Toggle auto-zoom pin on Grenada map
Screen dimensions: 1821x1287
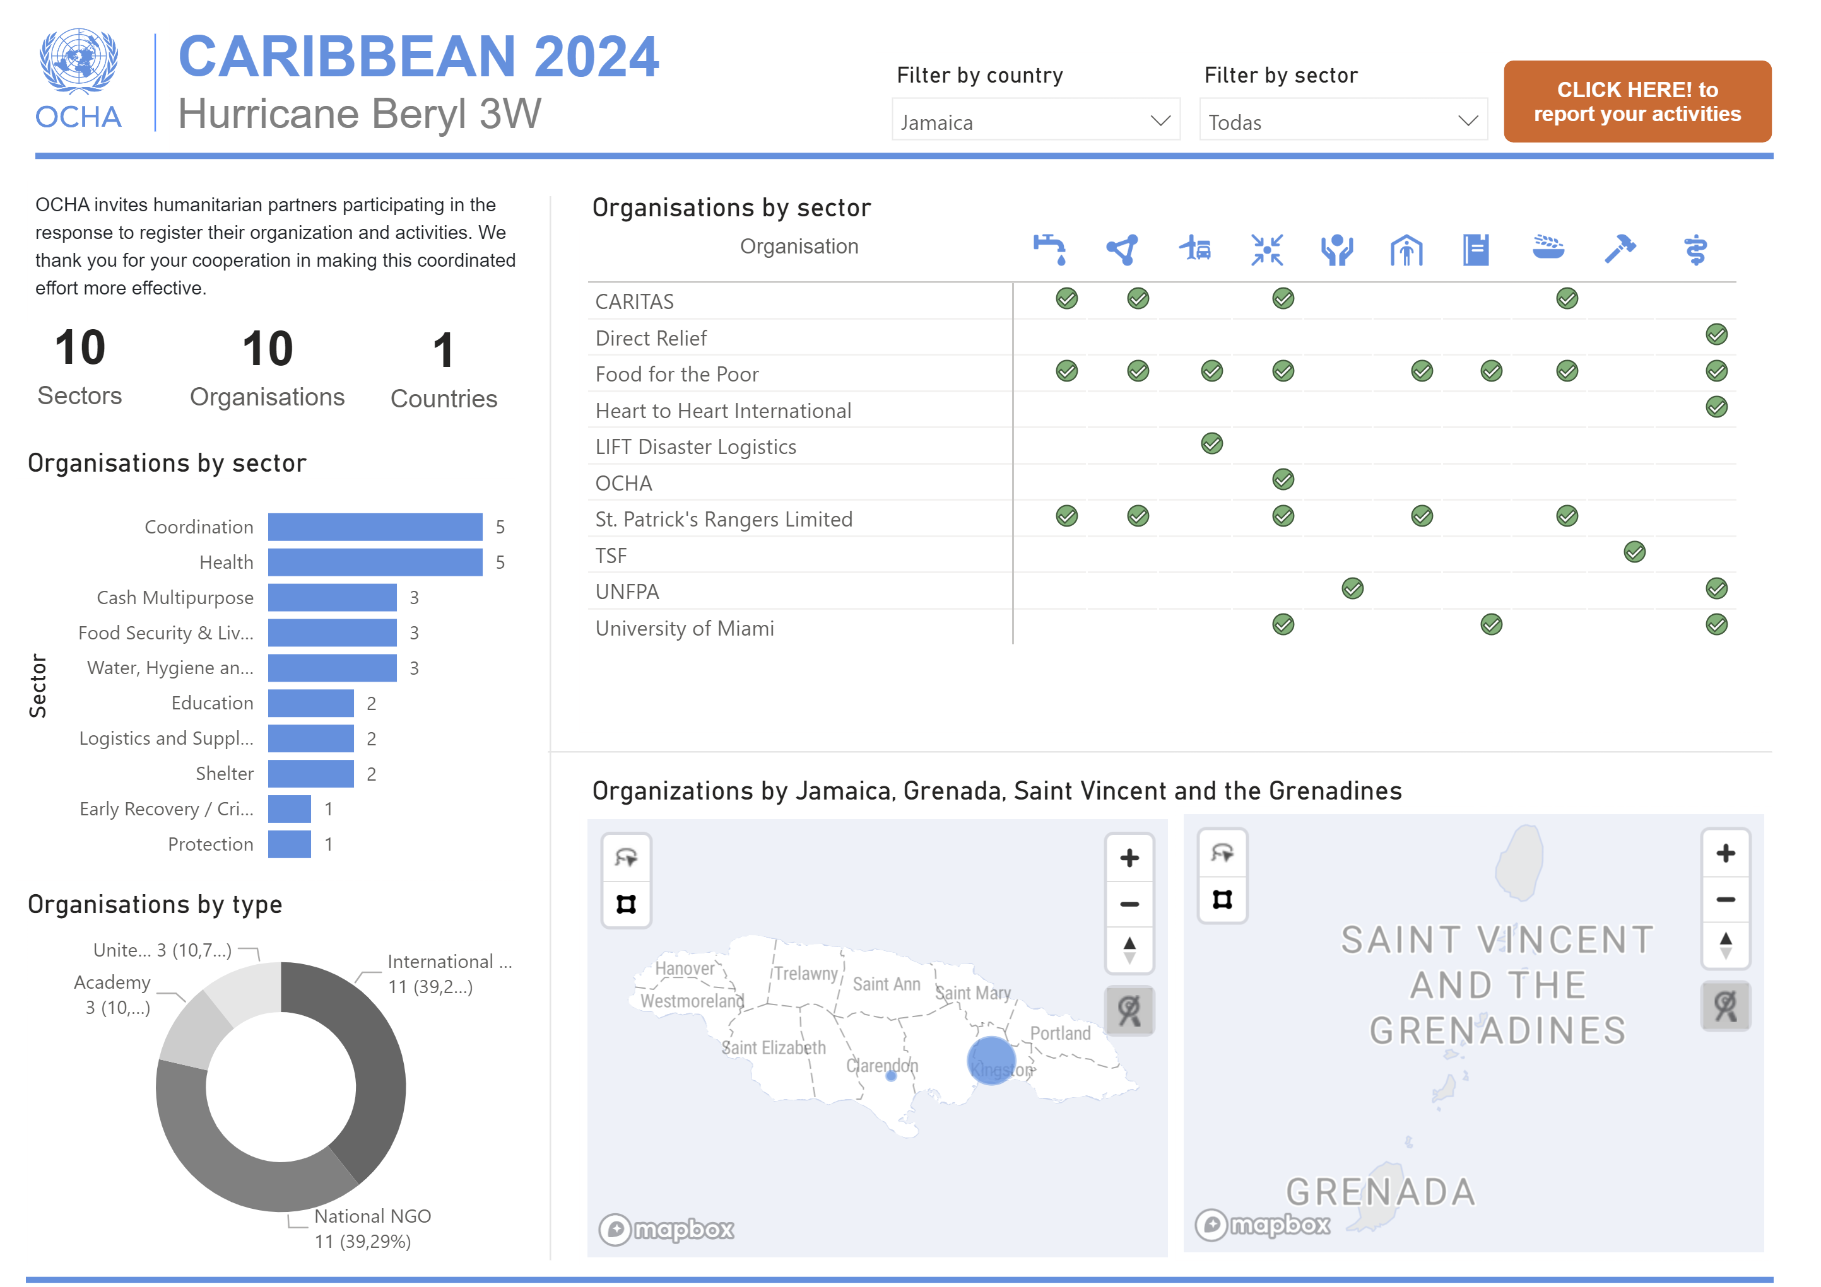(1725, 1006)
